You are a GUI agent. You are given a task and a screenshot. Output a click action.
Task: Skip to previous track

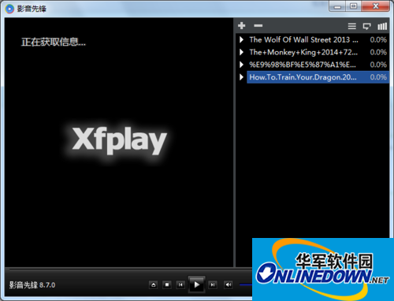pos(180,284)
